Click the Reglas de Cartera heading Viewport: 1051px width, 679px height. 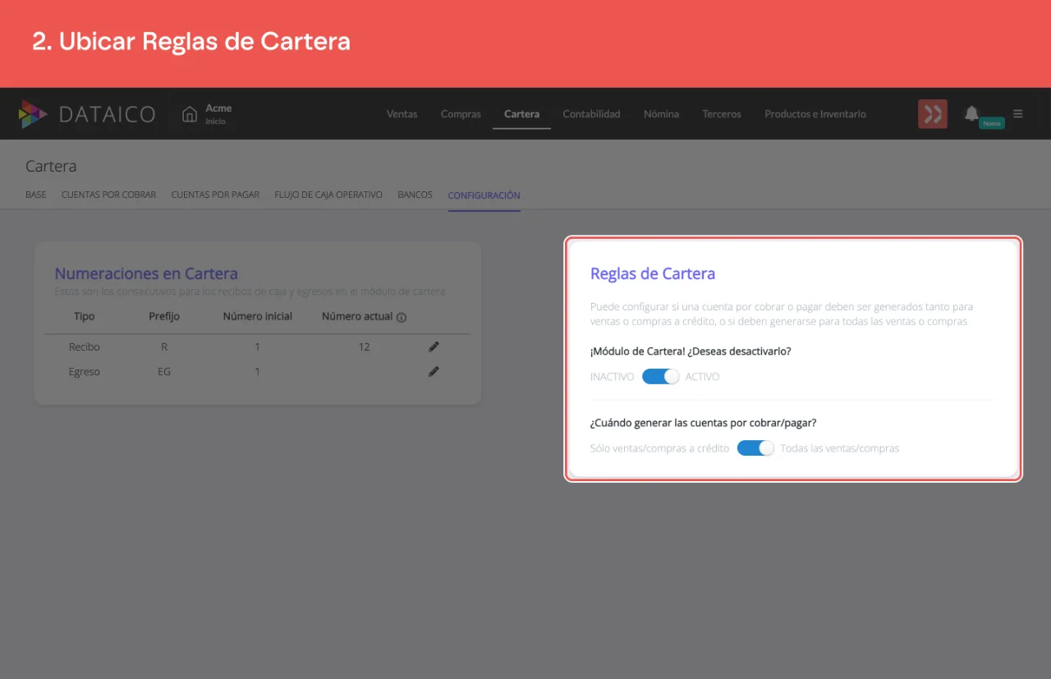click(653, 273)
